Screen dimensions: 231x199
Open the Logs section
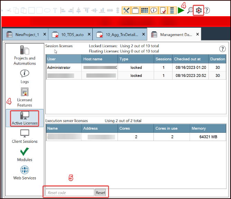tap(25, 77)
